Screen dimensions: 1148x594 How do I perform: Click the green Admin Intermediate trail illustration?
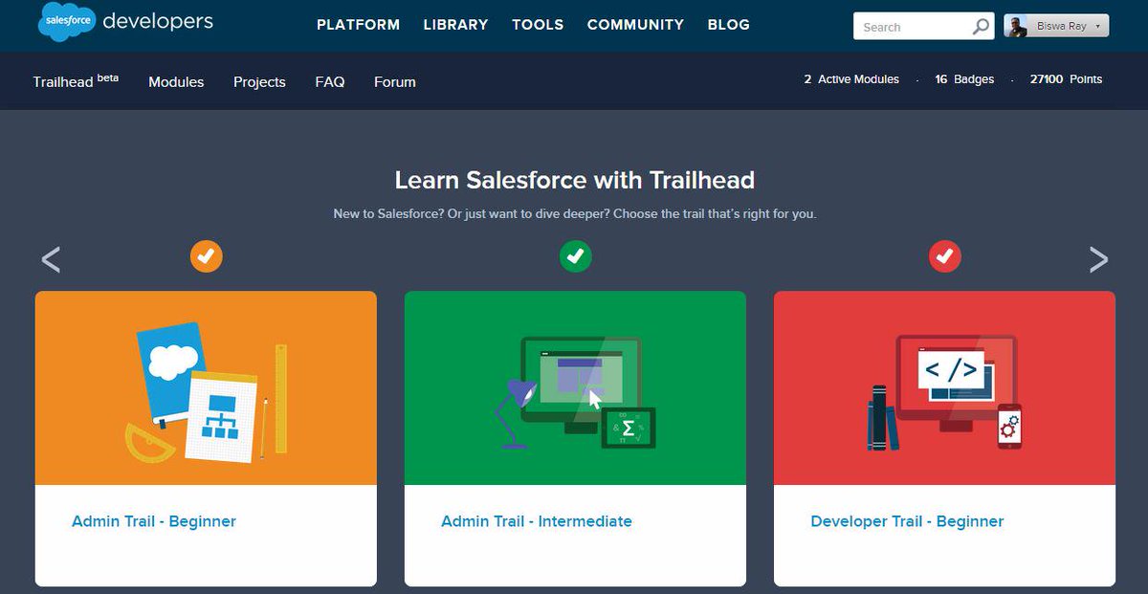pyautogui.click(x=575, y=388)
